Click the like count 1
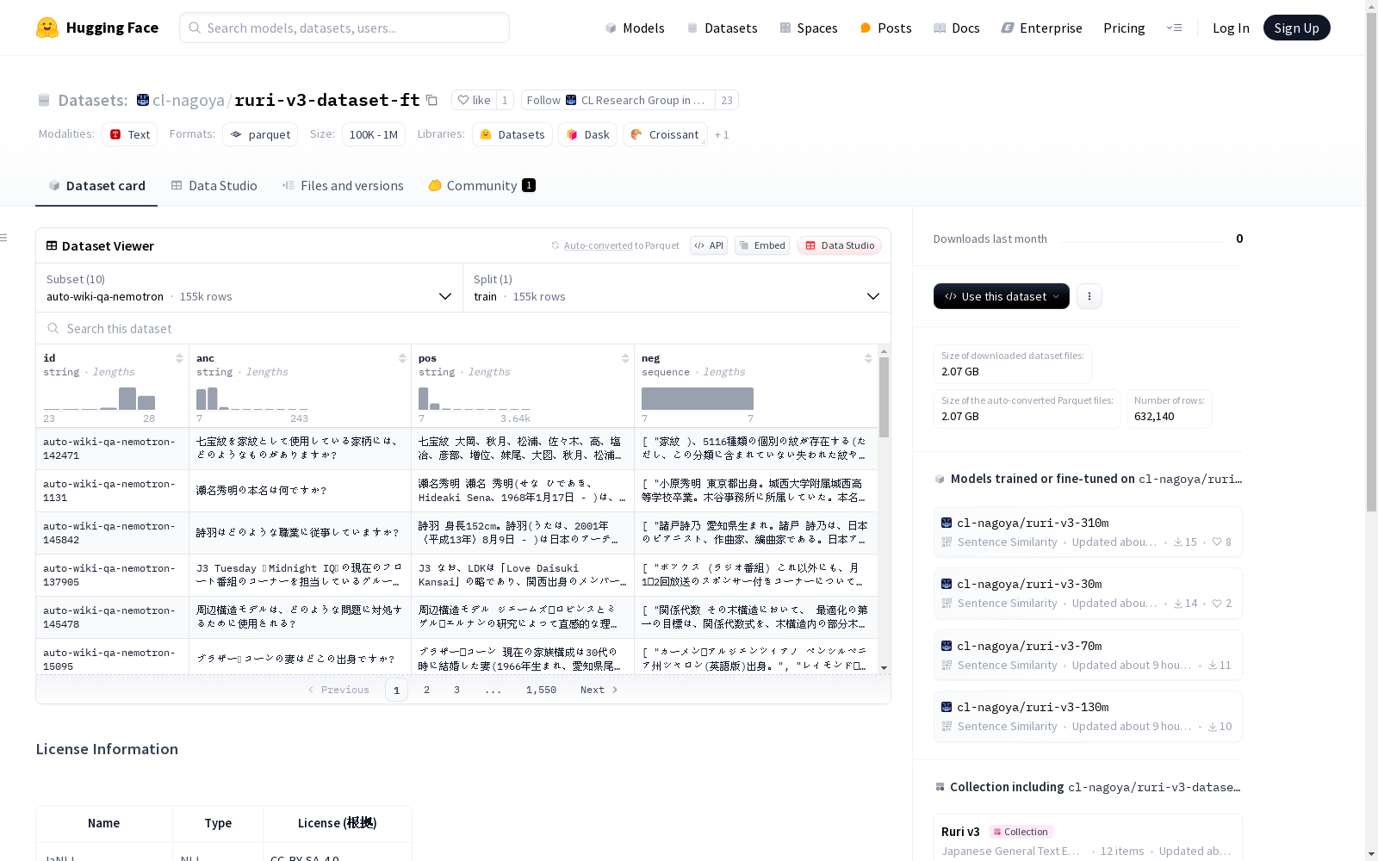Viewport: 1378px width, 861px height. point(505,100)
